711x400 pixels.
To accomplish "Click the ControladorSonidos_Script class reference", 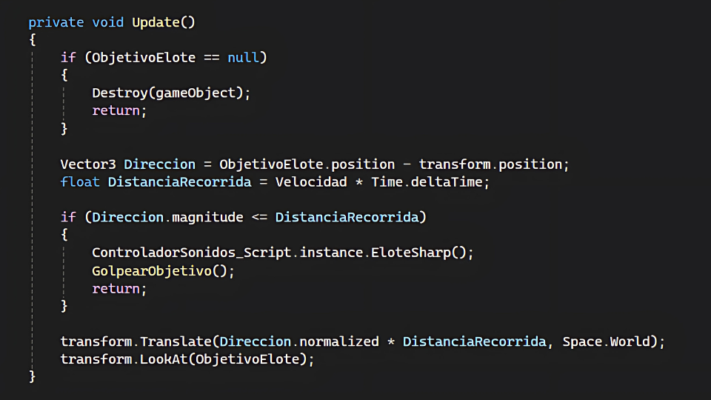I will pos(191,253).
